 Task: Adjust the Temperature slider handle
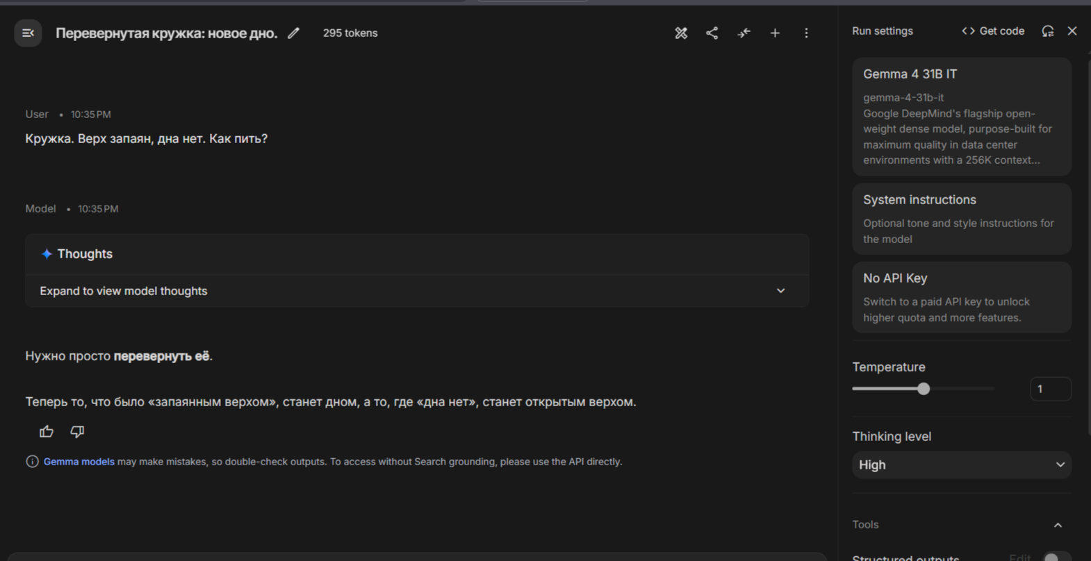[924, 389]
